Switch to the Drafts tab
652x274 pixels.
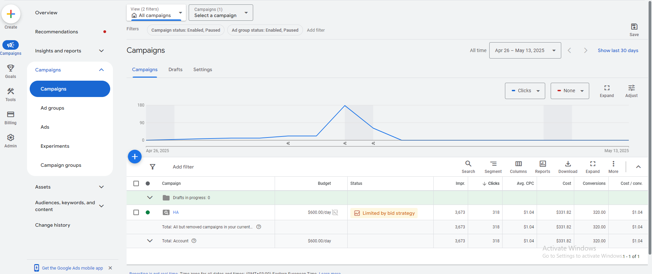[x=175, y=69]
